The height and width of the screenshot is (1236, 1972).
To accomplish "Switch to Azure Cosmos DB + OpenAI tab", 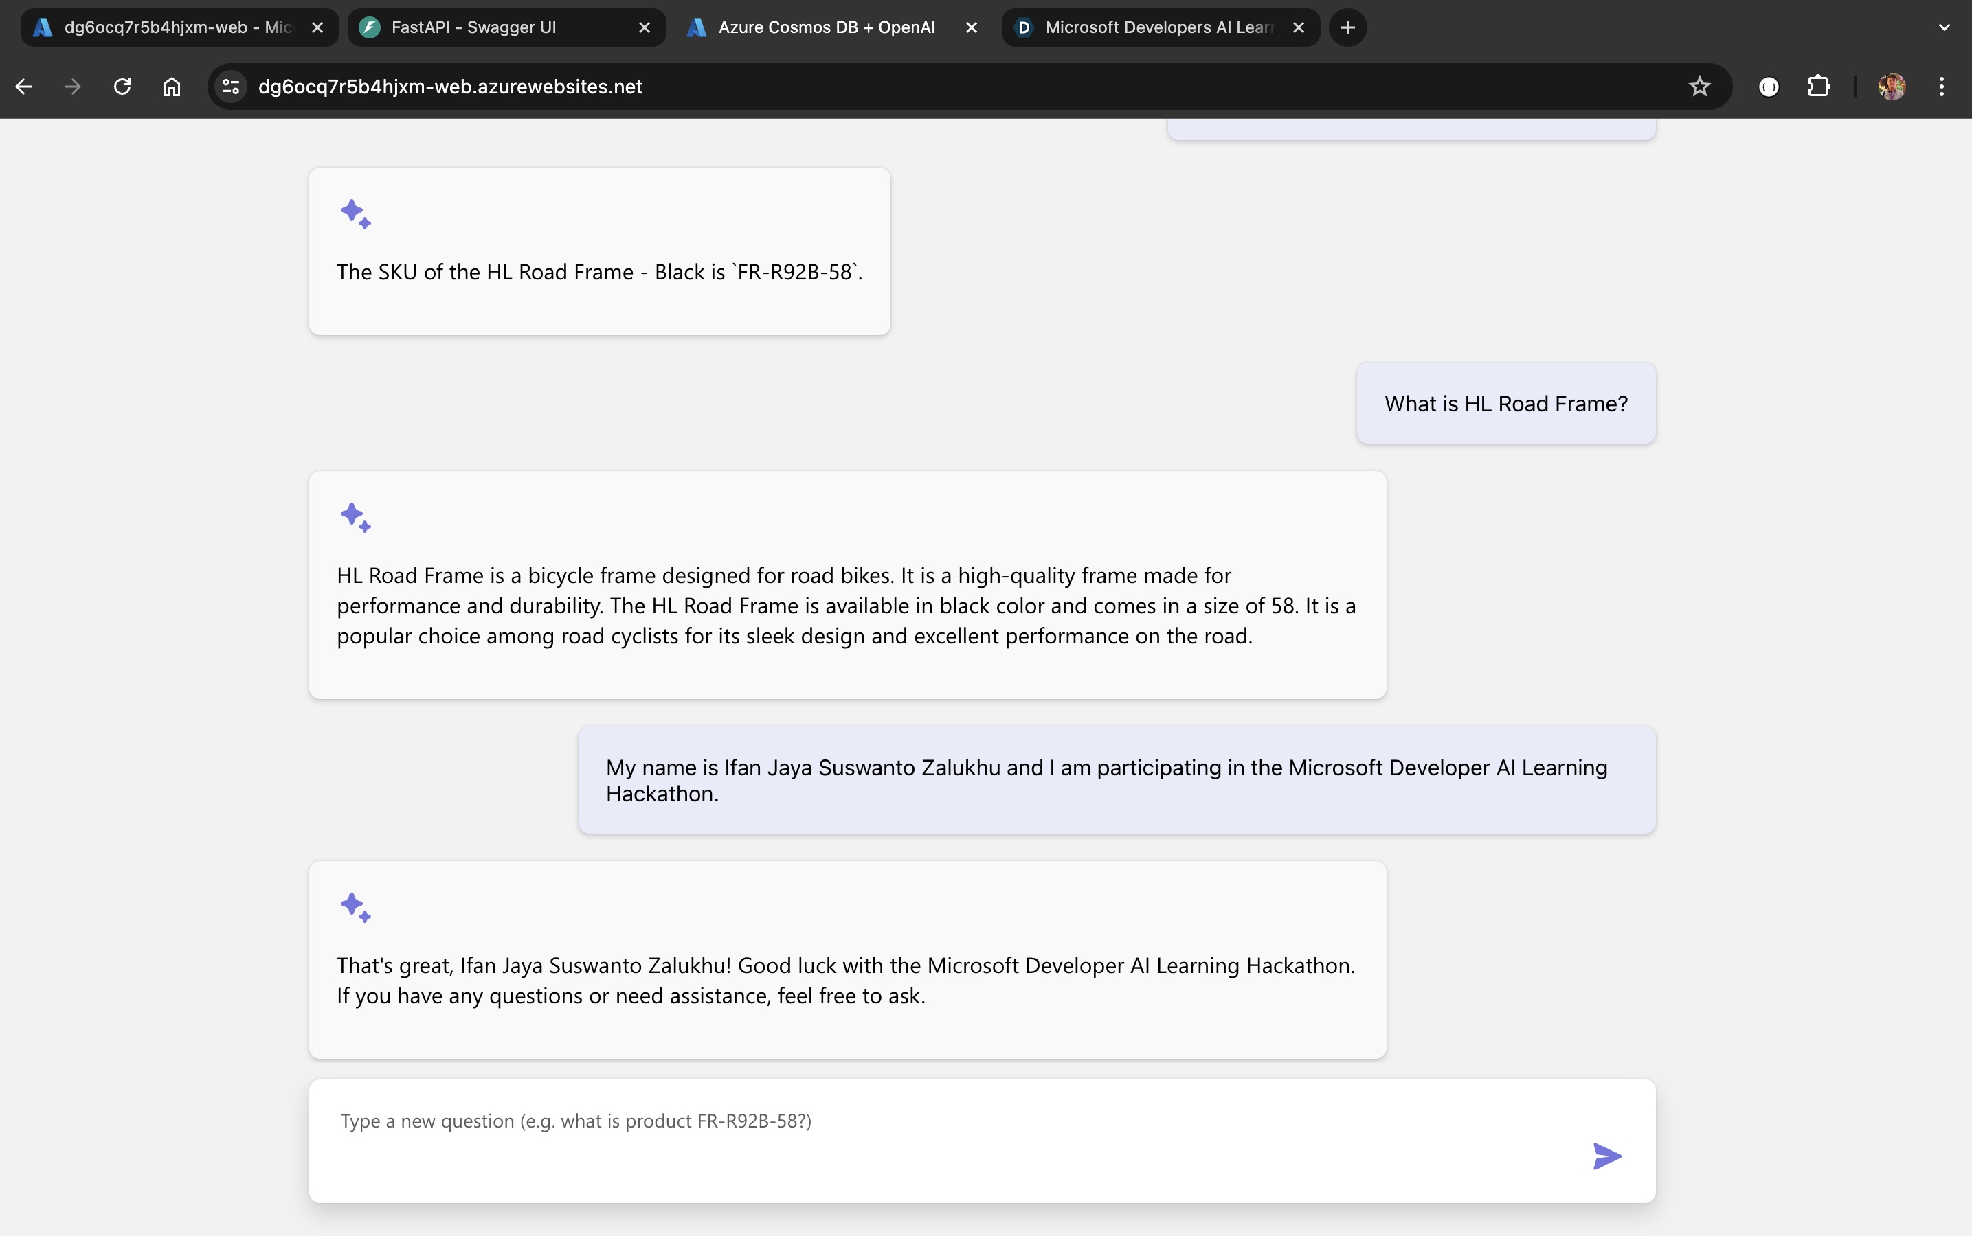I will pyautogui.click(x=825, y=27).
